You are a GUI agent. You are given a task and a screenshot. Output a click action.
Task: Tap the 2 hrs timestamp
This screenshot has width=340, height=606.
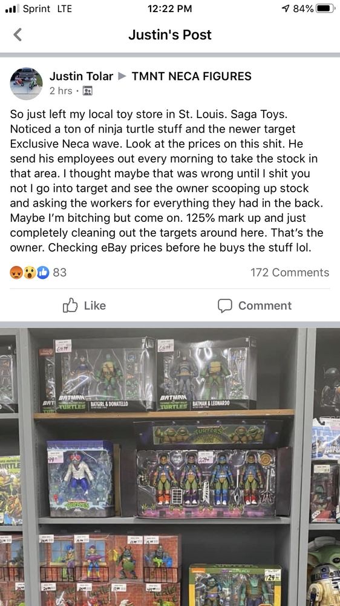click(x=60, y=91)
